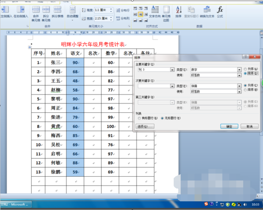The height and width of the screenshot is (210, 263).
Task: Click the Cancel (取消) button
Action: [x=249, y=126]
